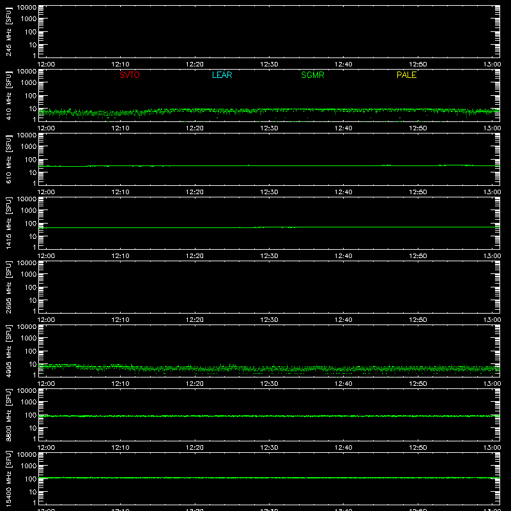The height and width of the screenshot is (511, 511).
Task: Click the 1000 tick of 410 MHz axis
Action: (x=29, y=83)
